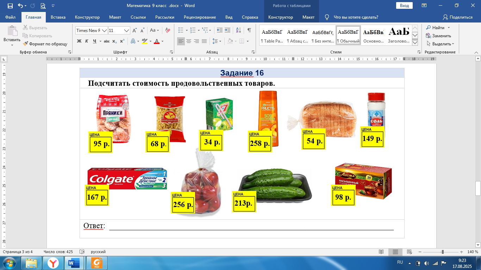Switch to web layout view in status bar
Screen dimensions: 481x270
(409, 252)
